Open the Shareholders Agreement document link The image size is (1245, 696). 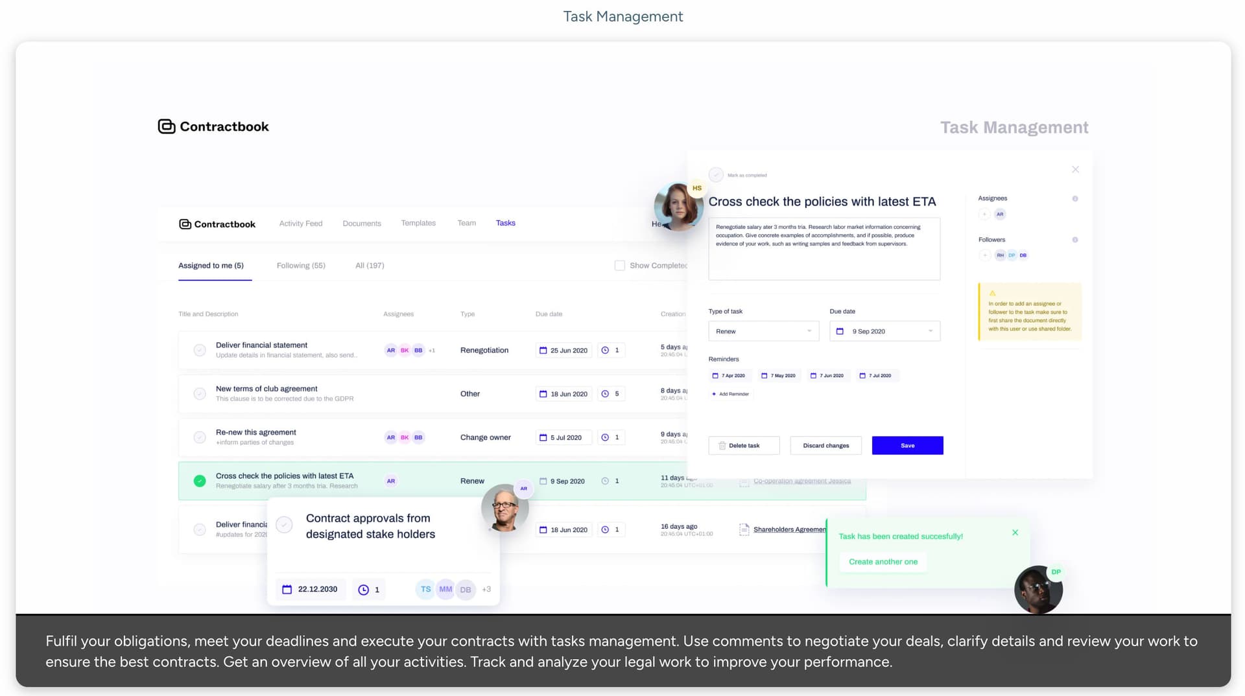point(790,529)
